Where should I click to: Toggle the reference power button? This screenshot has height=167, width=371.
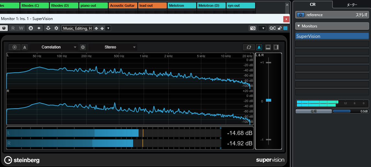click(x=300, y=15)
